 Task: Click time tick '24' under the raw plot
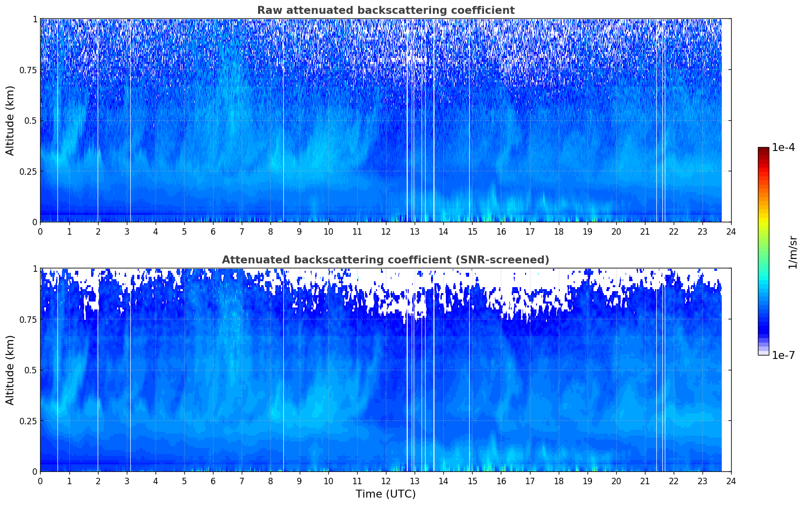[731, 231]
